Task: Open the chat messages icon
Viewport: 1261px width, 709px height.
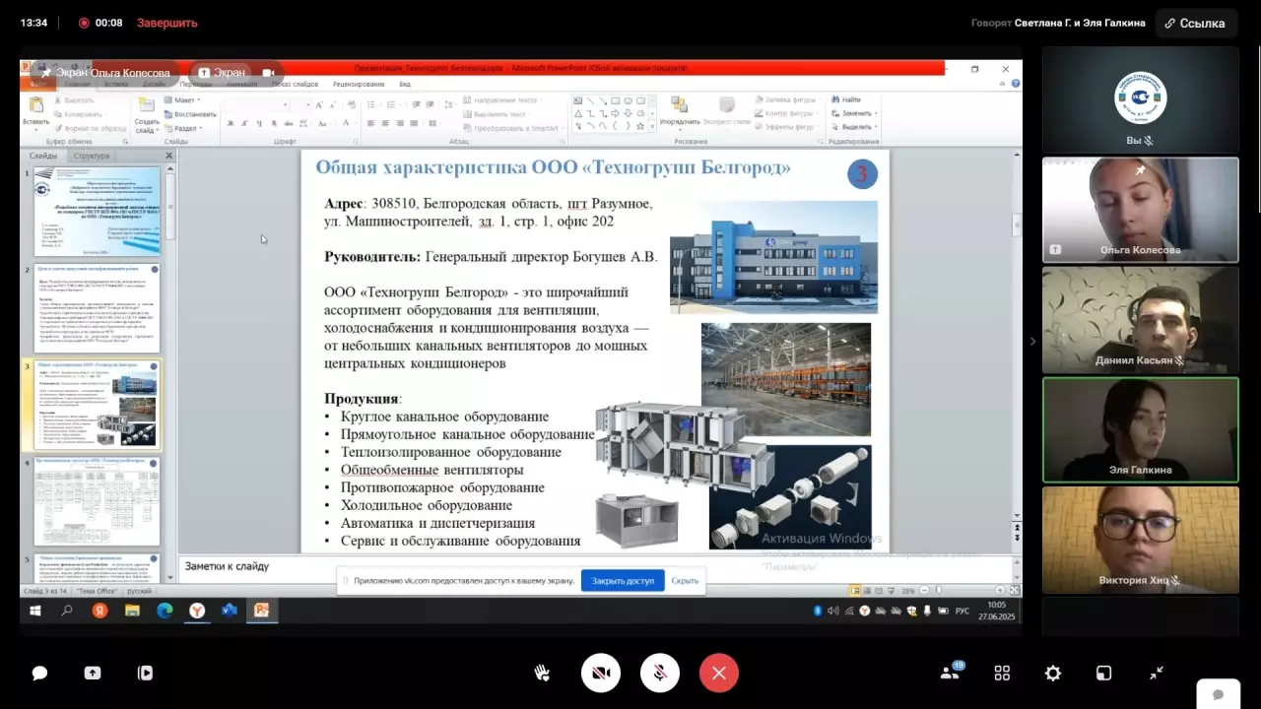Action: tap(40, 674)
